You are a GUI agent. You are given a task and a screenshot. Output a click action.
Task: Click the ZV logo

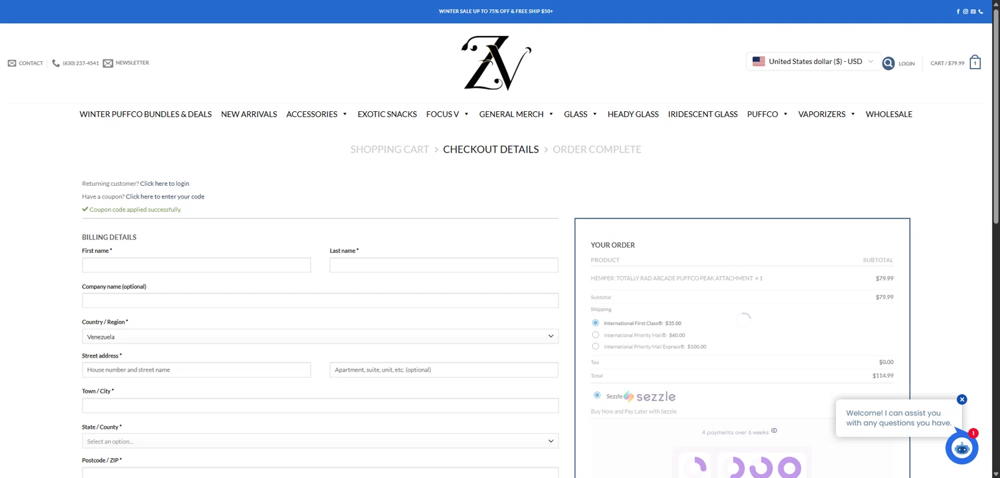(496, 63)
